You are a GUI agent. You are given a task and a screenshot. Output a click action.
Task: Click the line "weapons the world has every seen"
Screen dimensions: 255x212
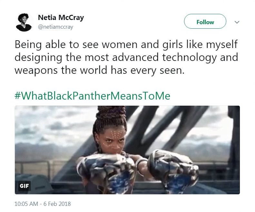click(100, 70)
